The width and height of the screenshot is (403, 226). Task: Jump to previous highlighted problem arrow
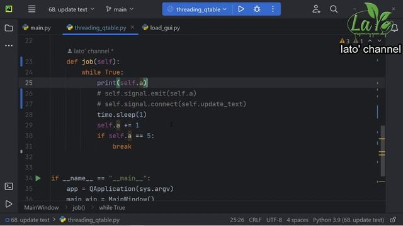(x=370, y=41)
